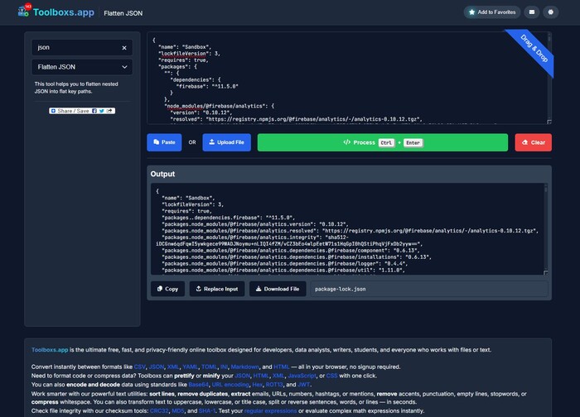Viewport: 580px width, 417px height.
Task: Open the ROT13 link
Action: pyautogui.click(x=274, y=385)
